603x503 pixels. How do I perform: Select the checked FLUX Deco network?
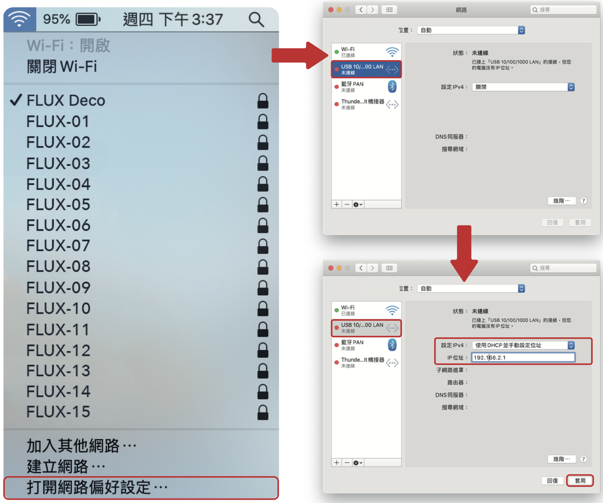tap(66, 100)
